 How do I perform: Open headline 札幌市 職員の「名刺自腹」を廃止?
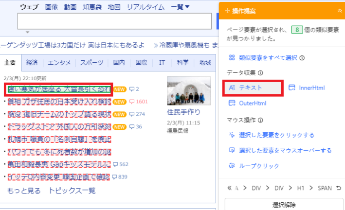coord(59,139)
